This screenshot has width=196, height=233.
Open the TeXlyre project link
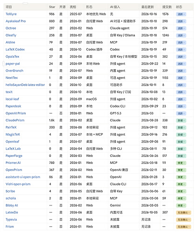pyautogui.click(x=11, y=14)
